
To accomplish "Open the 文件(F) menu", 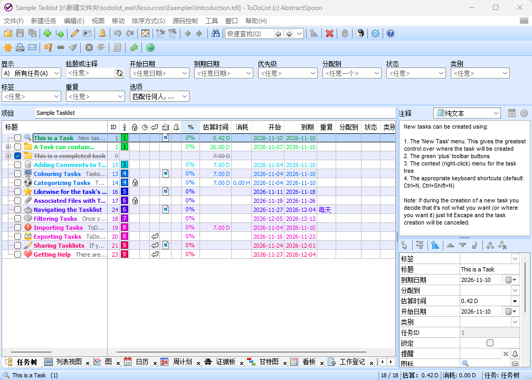I will [x=14, y=21].
